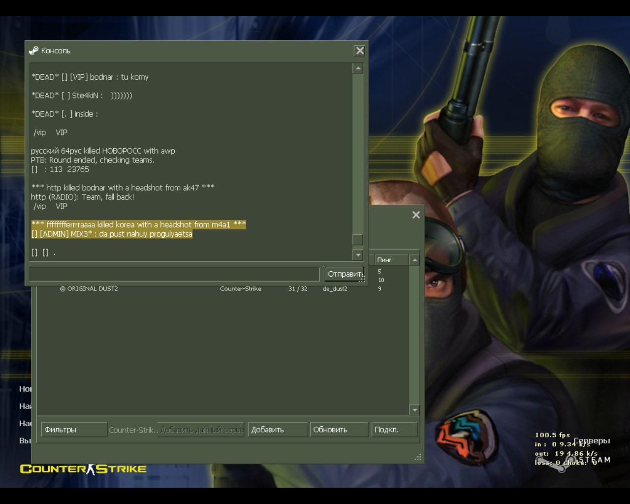Image resolution: width=630 pixels, height=504 pixels.
Task: Select the ORIGINAL DUST2 server row
Action: coord(222,289)
